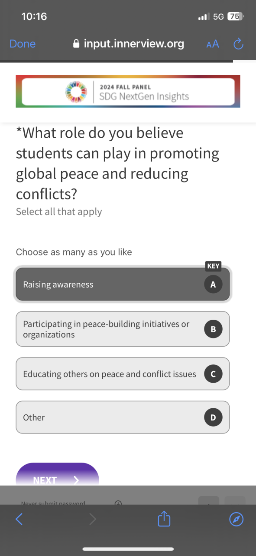Tap the browser back arrow
Screen dimensions: 256x556
[x=19, y=519]
